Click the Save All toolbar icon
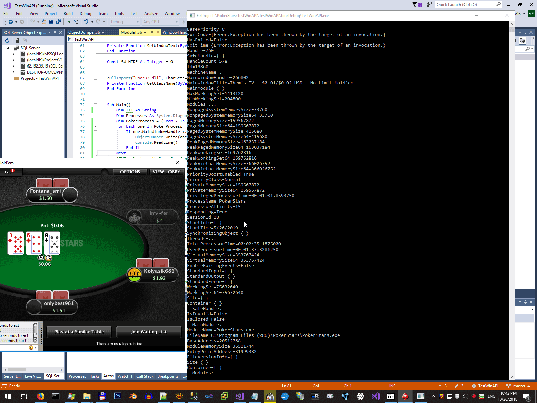Image resolution: width=537 pixels, height=403 pixels. pyautogui.click(x=59, y=22)
